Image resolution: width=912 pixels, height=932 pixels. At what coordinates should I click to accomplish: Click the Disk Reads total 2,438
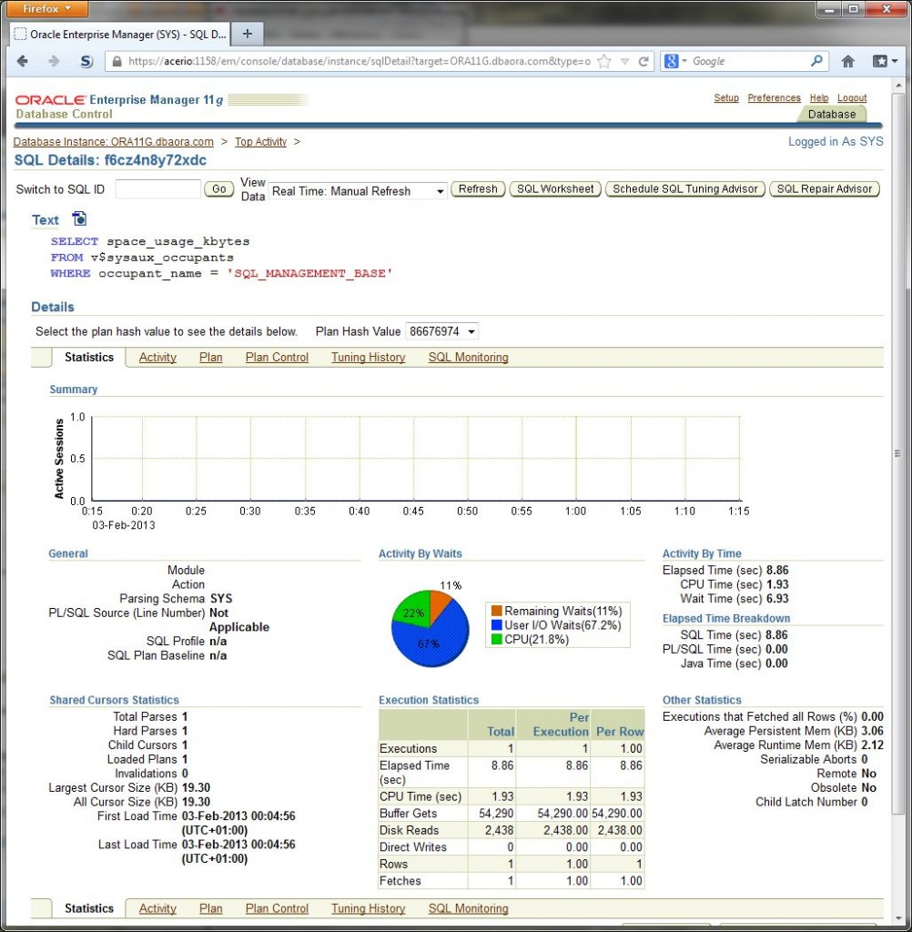500,830
